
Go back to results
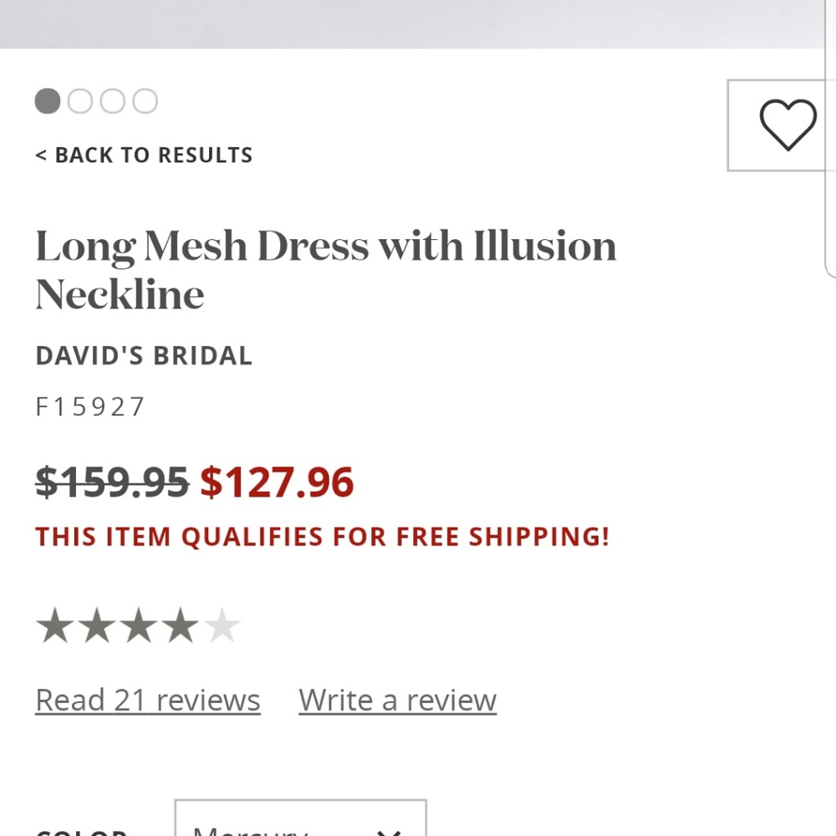click(x=144, y=155)
